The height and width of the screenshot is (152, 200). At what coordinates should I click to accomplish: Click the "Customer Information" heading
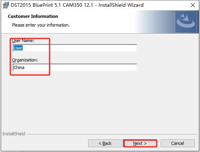33,16
